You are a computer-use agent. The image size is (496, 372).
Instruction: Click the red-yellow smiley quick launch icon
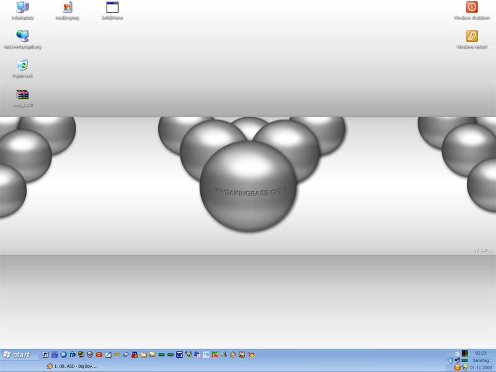click(x=251, y=355)
